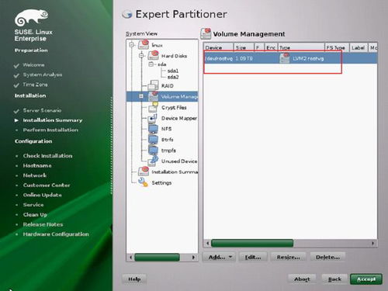Click the Btrfs icon in tree
The height and width of the screenshot is (291, 388).
pos(153,140)
